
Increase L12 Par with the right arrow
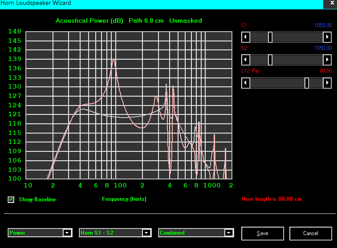point(327,83)
